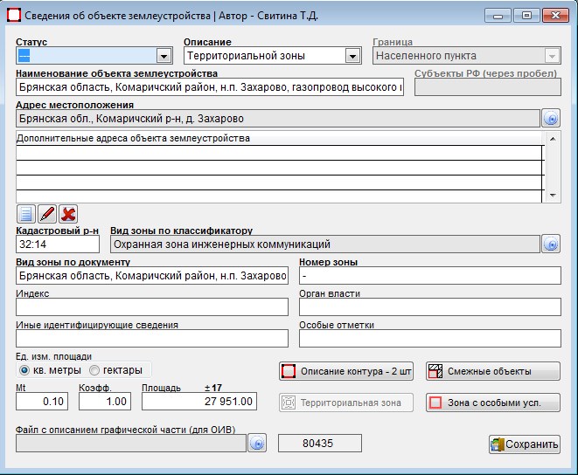Click the Кадастровый р-н field 32:14
The width and height of the screenshot is (578, 475).
coord(58,244)
